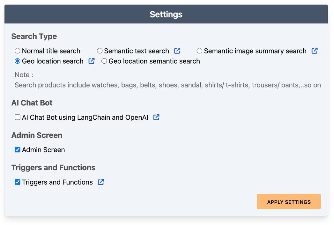Viewport: 334px width, 225px height.
Task: Select the Geo location search radio button
Action: click(18, 61)
